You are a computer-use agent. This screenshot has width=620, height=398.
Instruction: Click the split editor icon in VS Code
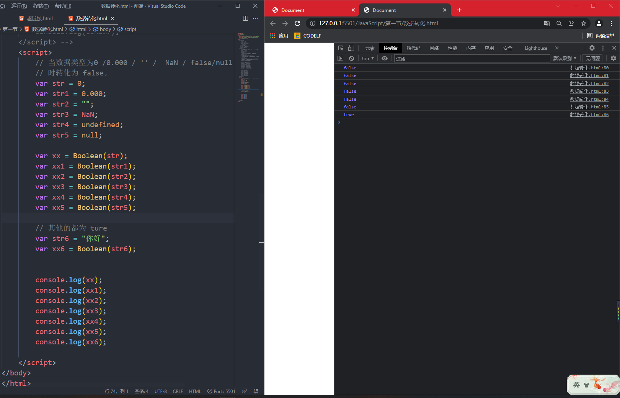pyautogui.click(x=245, y=18)
